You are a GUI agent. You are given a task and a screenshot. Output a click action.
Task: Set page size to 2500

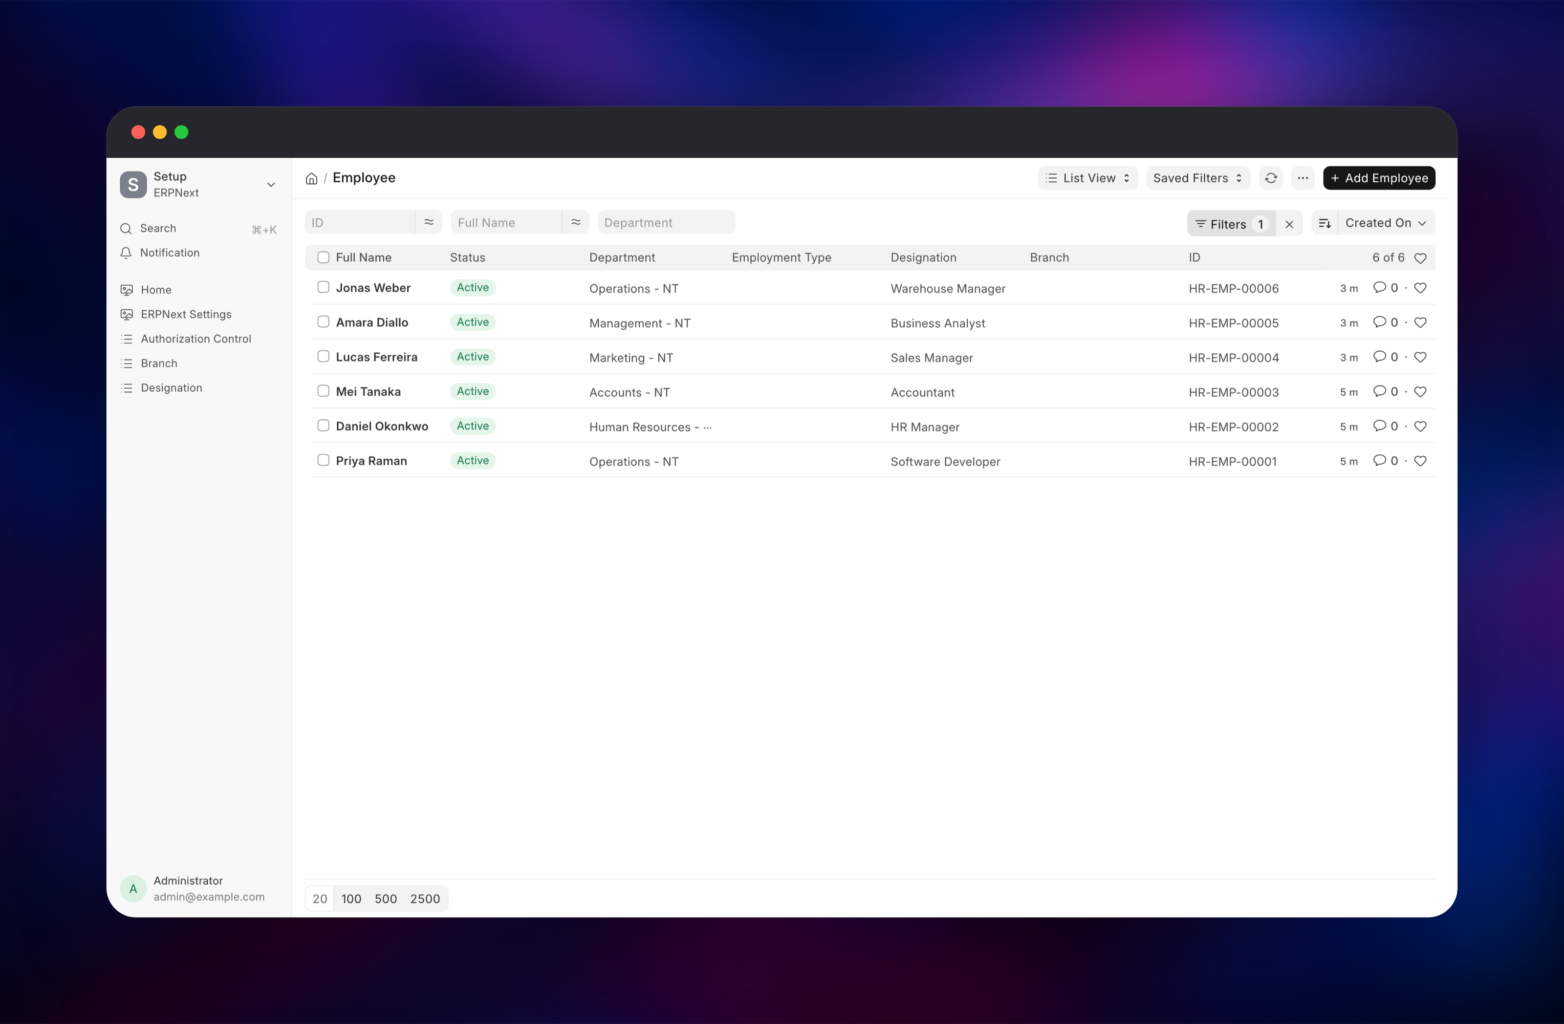pyautogui.click(x=425, y=898)
